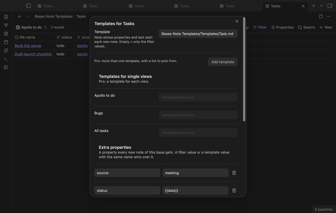Open the more options ellipsis menu

click(329, 16)
